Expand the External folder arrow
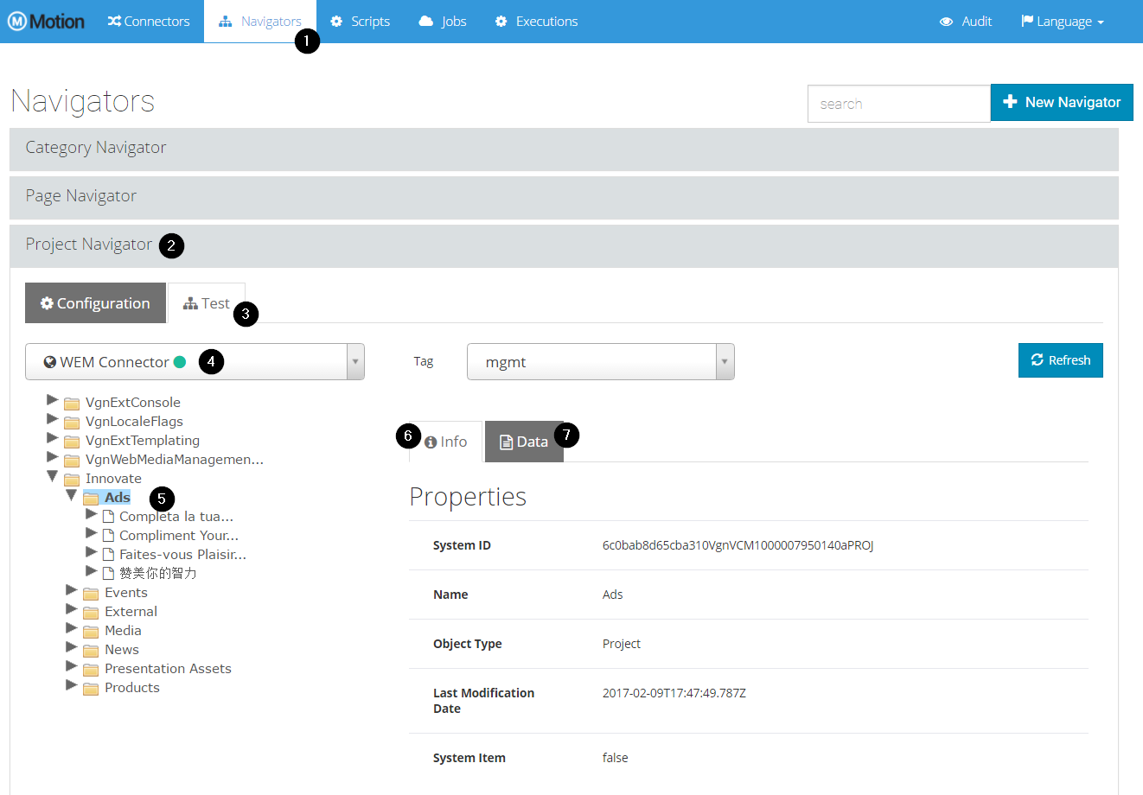Viewport: 1143px width, 795px height. click(x=71, y=609)
